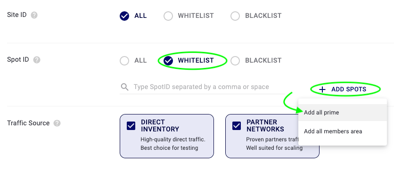Open the ADD SPOTS dropdown button
394x171 pixels.
tap(343, 90)
